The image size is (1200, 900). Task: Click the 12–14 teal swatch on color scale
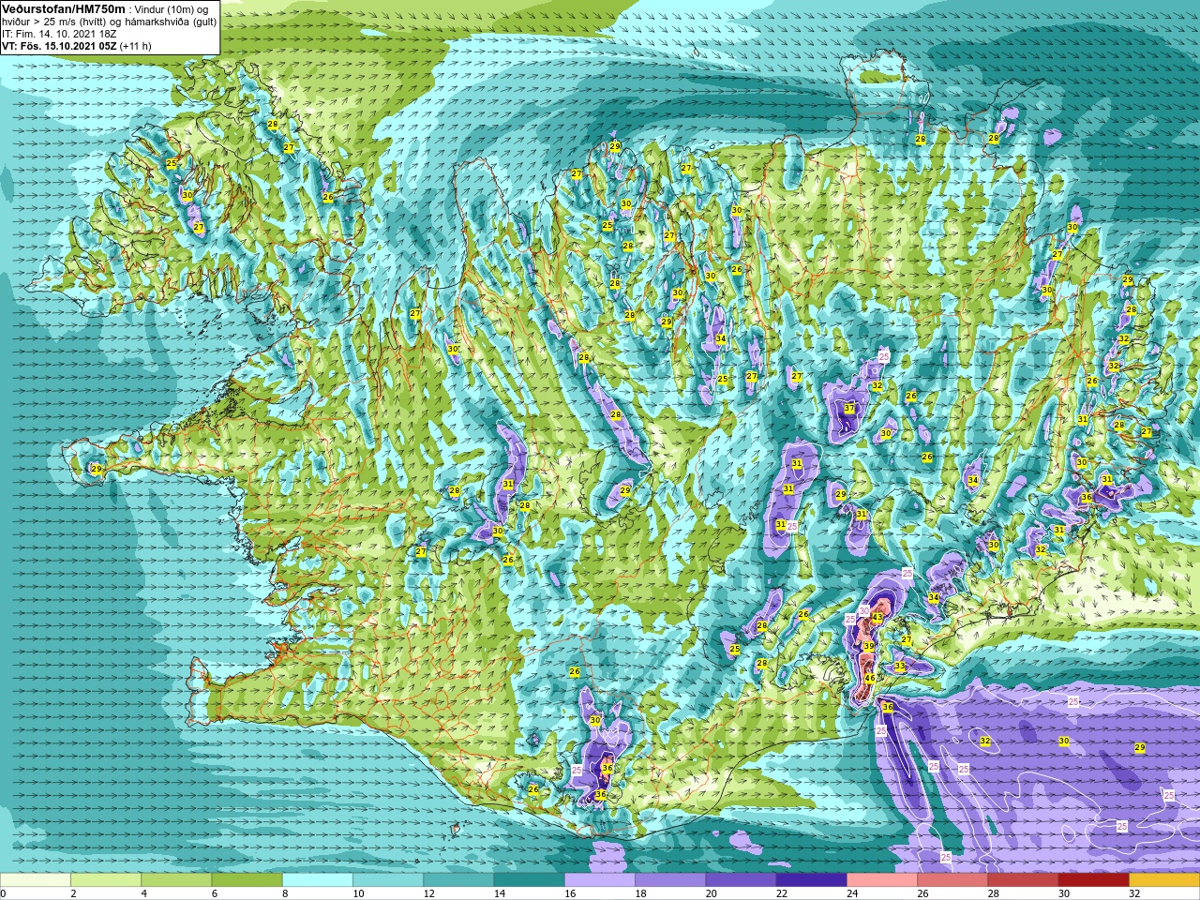tap(458, 880)
